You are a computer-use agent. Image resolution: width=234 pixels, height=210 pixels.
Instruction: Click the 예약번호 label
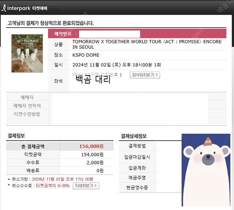point(63,34)
